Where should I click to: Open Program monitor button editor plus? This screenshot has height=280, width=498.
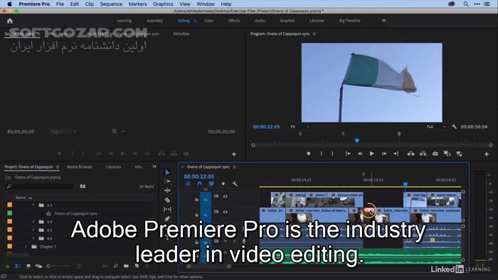[x=486, y=154]
